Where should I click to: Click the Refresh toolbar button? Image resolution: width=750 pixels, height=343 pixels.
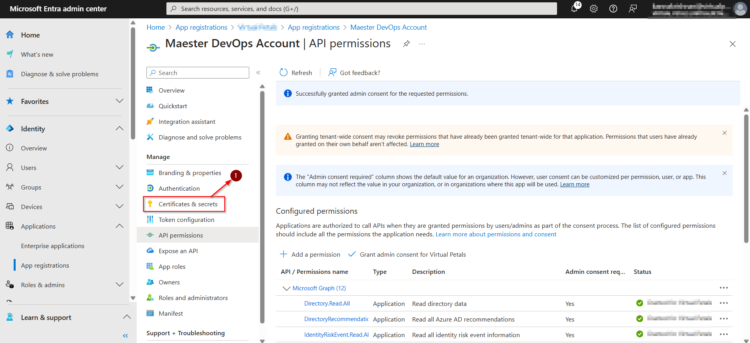coord(296,73)
